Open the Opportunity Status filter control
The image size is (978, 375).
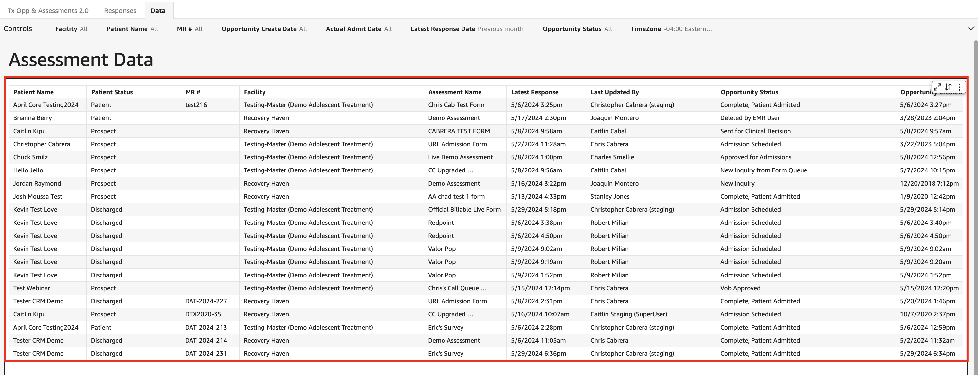(577, 29)
